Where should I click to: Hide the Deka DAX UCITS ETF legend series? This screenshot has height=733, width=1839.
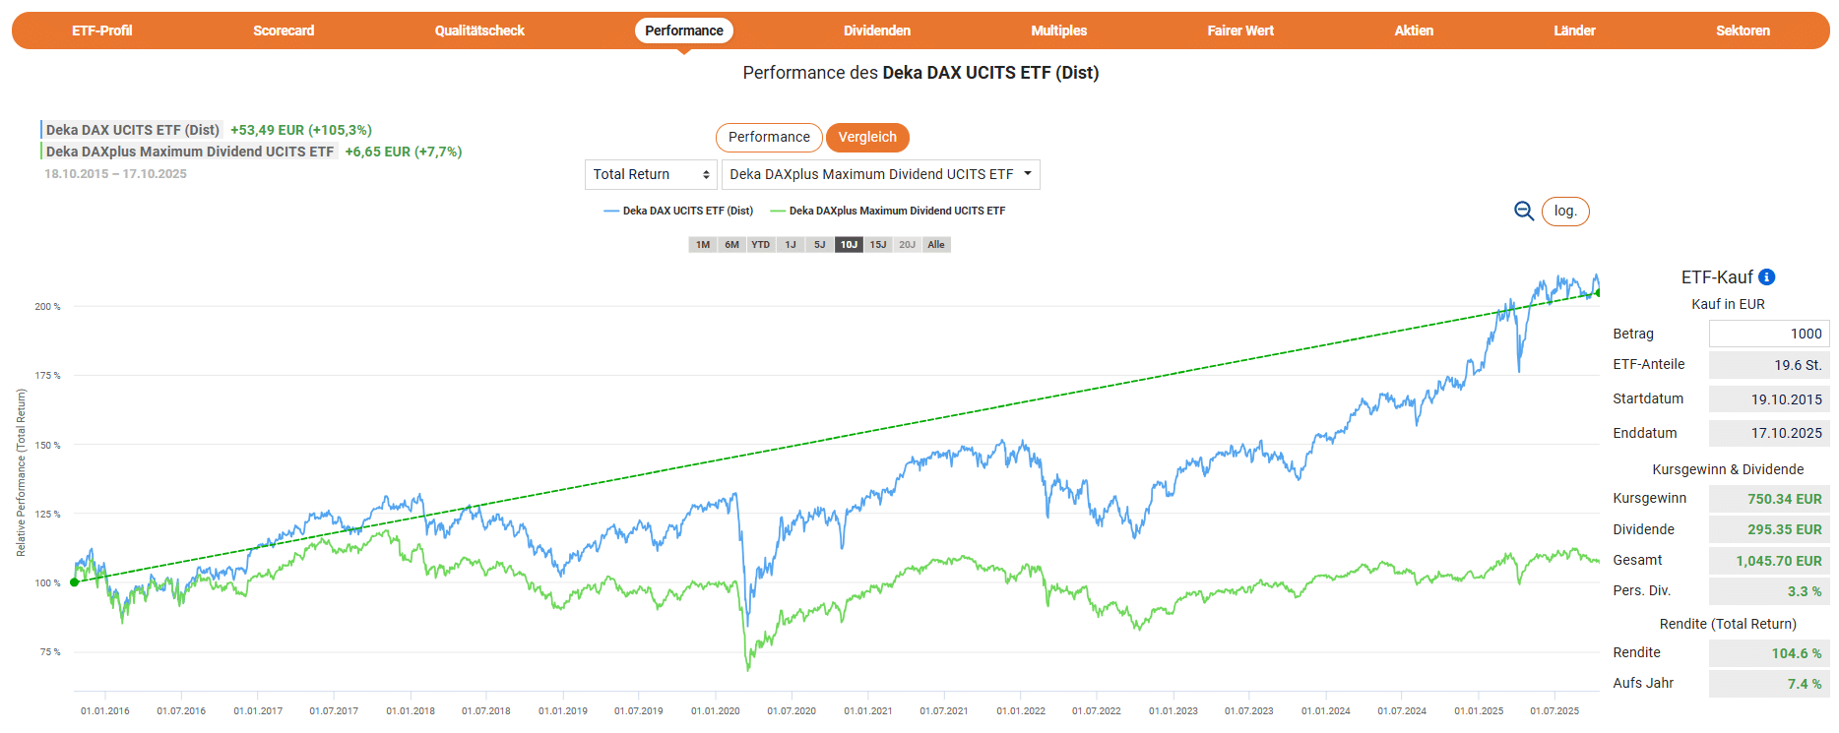[x=678, y=211]
